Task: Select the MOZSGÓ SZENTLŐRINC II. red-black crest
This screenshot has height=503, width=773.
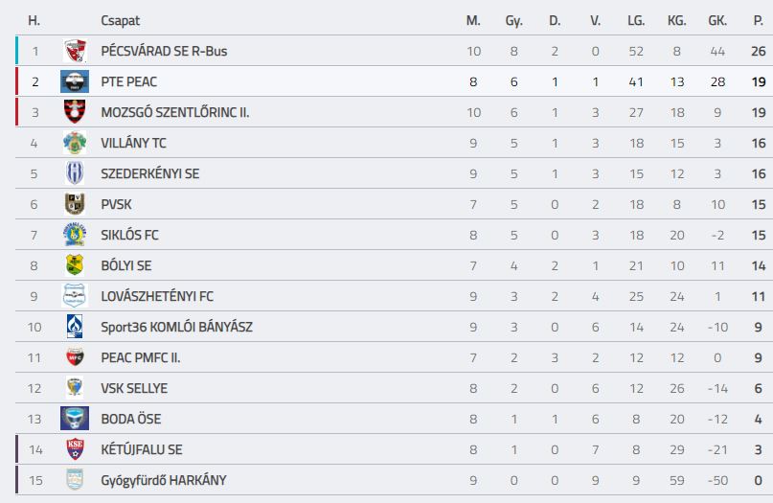Action: click(x=75, y=112)
